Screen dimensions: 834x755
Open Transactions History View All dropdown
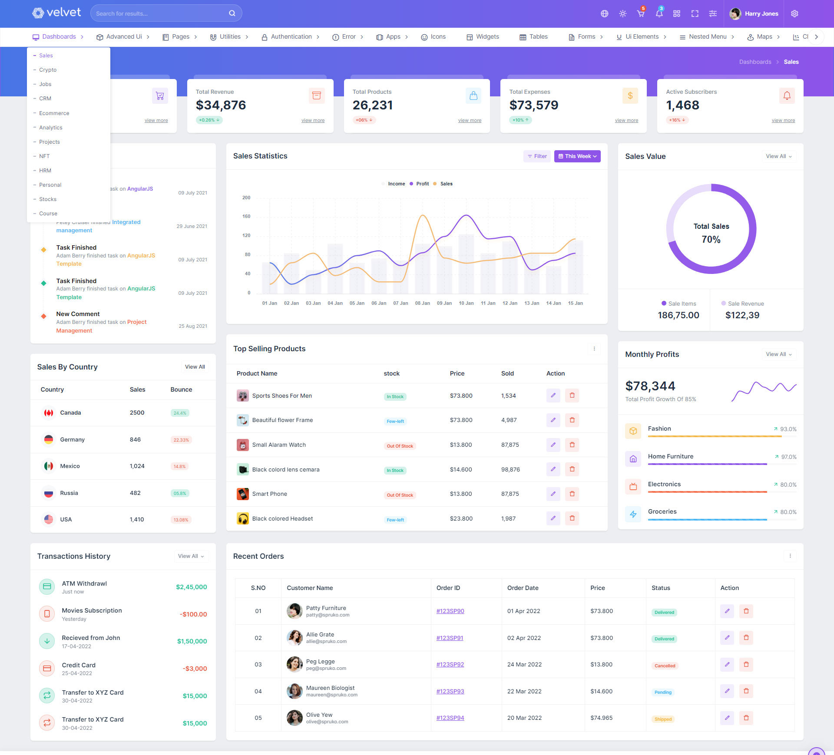[x=191, y=556]
